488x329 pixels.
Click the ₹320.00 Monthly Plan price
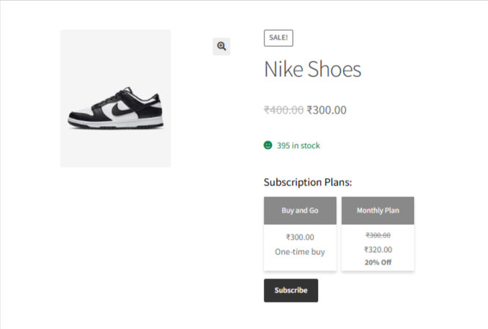pyautogui.click(x=378, y=249)
